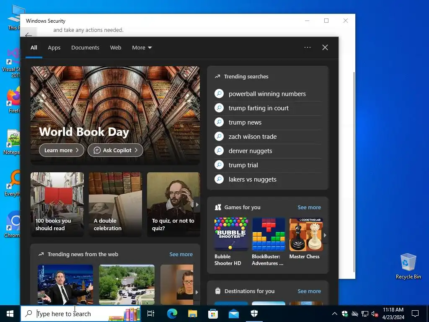The width and height of the screenshot is (429, 322).
Task: Switch to the Web search tab
Action: pos(116,48)
